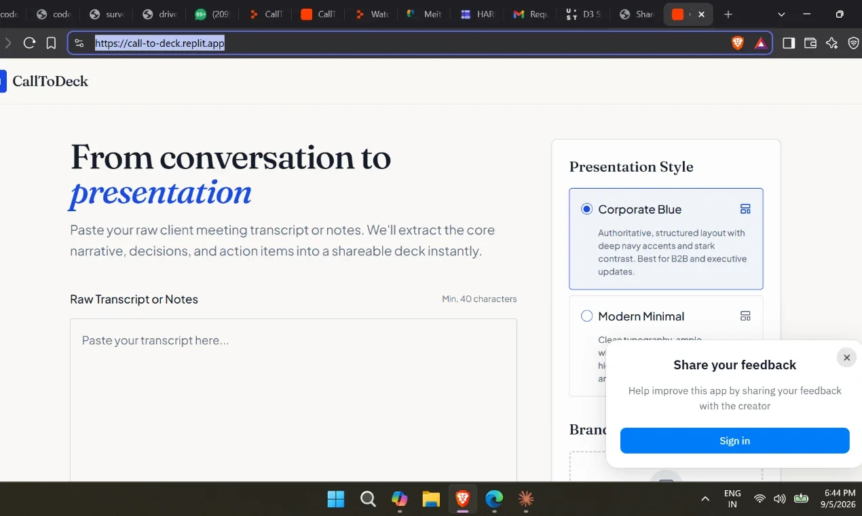Open Microsoft Edge from the taskbar
Image resolution: width=862 pixels, height=516 pixels.
point(494,499)
